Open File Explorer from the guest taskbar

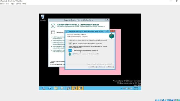56,88
